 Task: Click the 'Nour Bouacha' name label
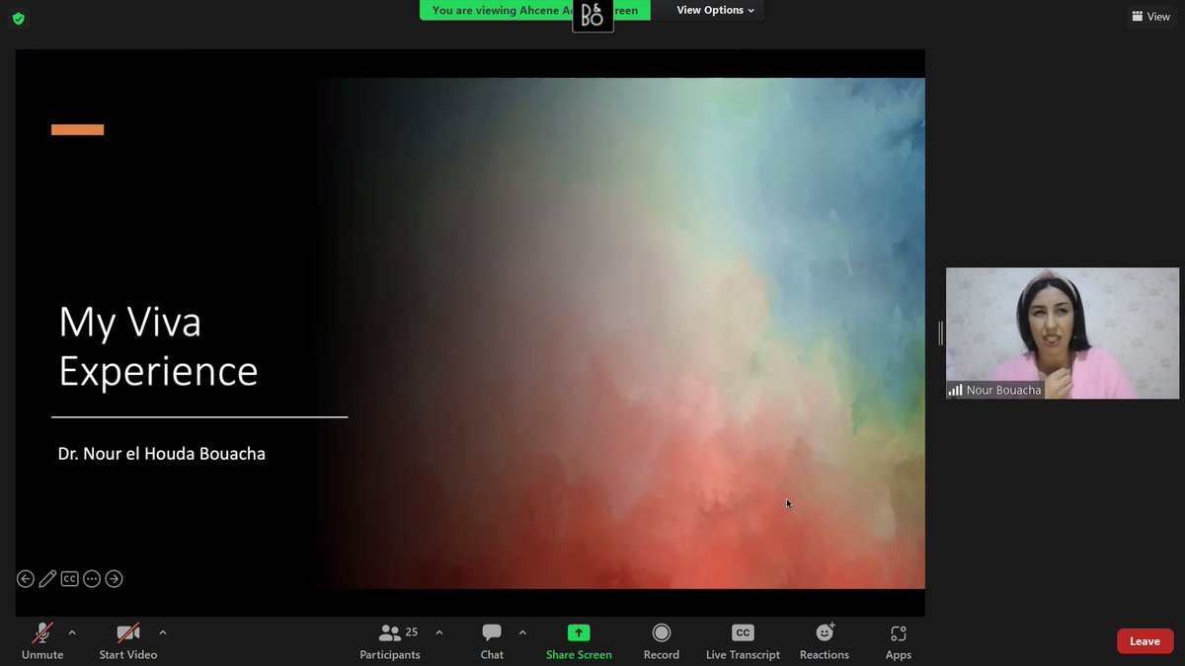[x=1004, y=390]
